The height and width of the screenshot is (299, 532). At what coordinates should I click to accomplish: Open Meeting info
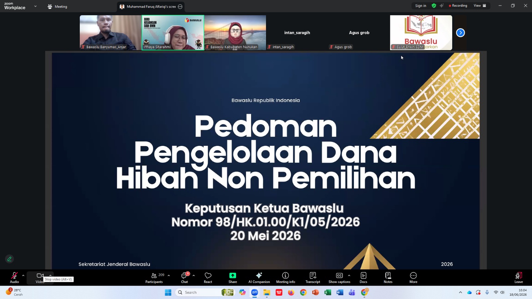pos(286,278)
